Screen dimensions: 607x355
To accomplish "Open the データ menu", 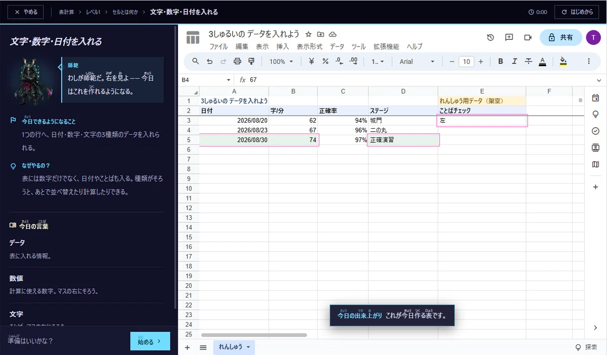I will [x=337, y=46].
